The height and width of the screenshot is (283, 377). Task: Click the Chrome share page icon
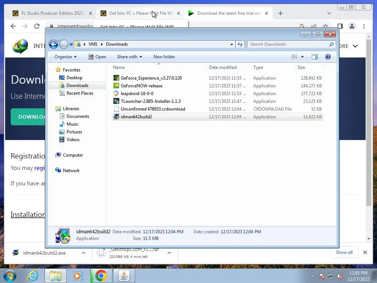pyautogui.click(x=314, y=26)
